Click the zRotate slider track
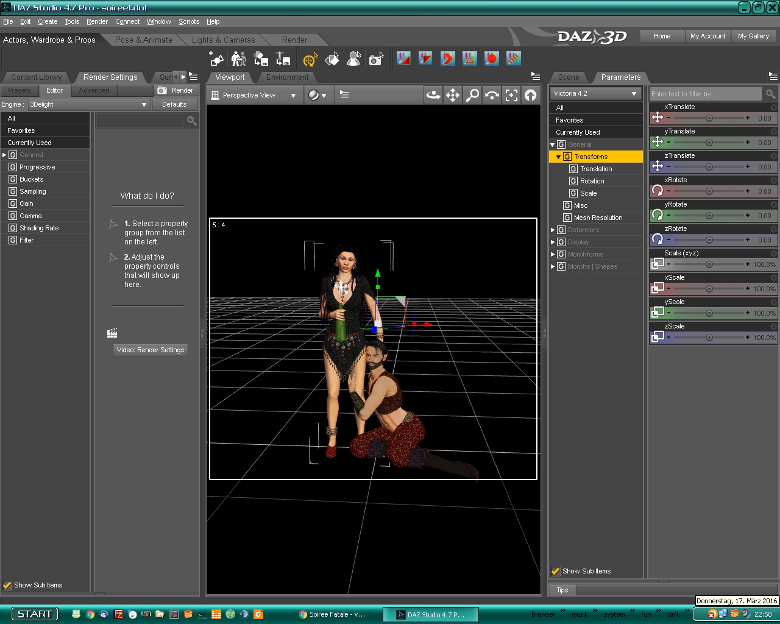780x624 pixels. pos(708,240)
